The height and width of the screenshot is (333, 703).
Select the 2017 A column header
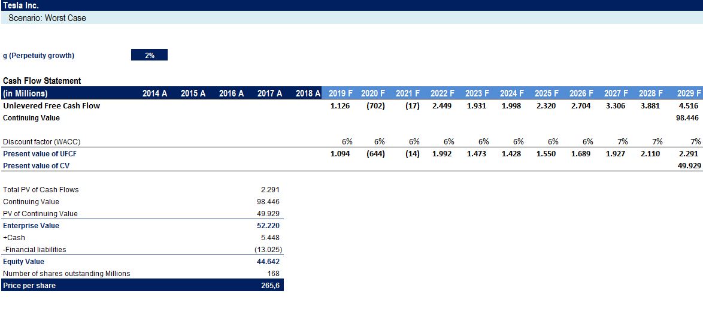point(269,93)
